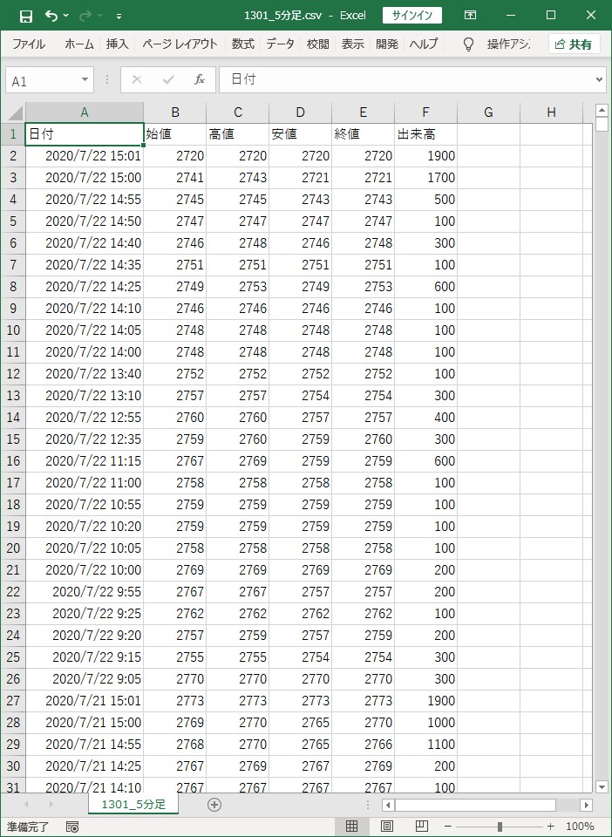Screen dimensions: 612x837
Task: Switch to the ホーム ribbon tab
Action: [x=79, y=44]
